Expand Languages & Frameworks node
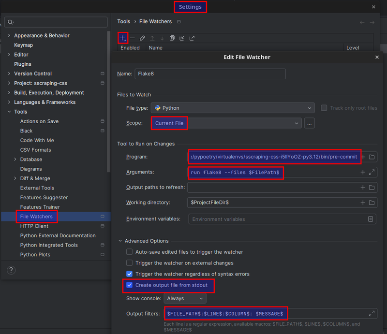The height and width of the screenshot is (334, 387). tap(9, 102)
